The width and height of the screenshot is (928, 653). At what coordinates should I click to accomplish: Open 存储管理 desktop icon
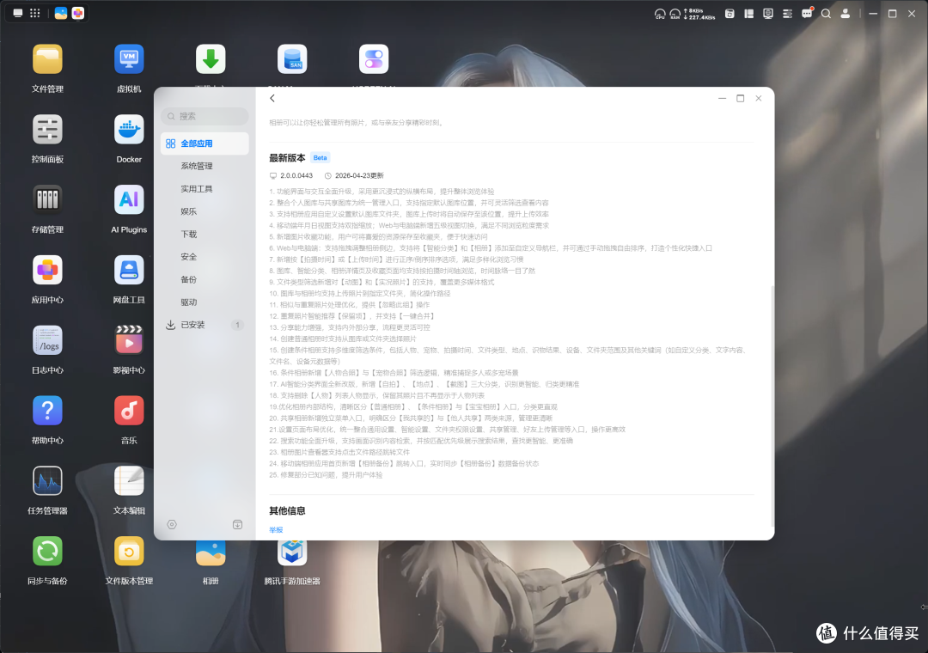point(47,199)
